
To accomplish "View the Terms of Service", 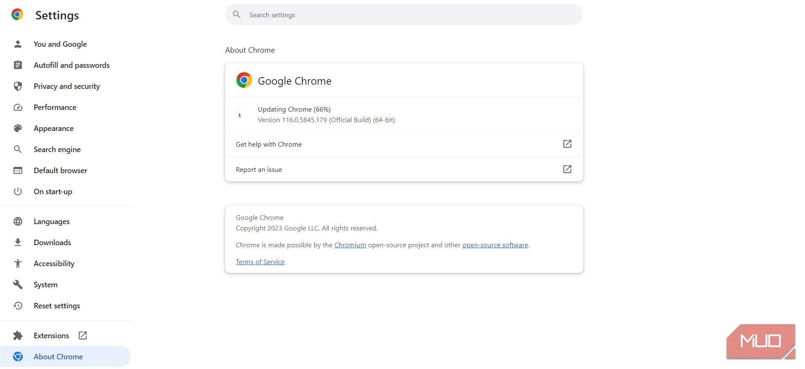I will (260, 262).
